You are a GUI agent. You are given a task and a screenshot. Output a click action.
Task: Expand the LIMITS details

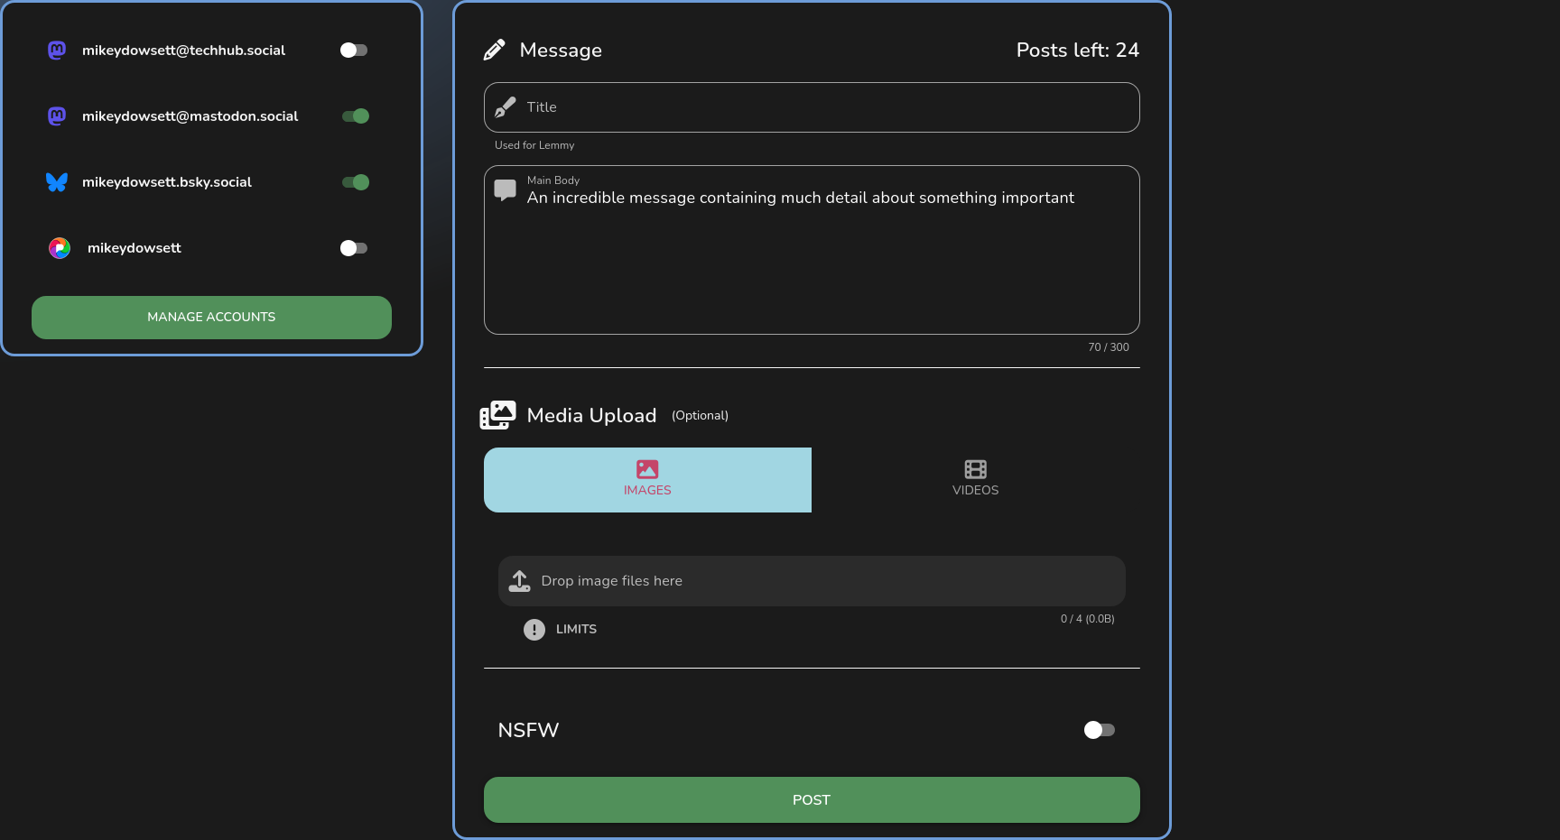click(x=576, y=630)
